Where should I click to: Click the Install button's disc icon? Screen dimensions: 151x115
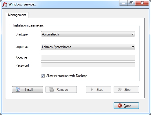18,89
